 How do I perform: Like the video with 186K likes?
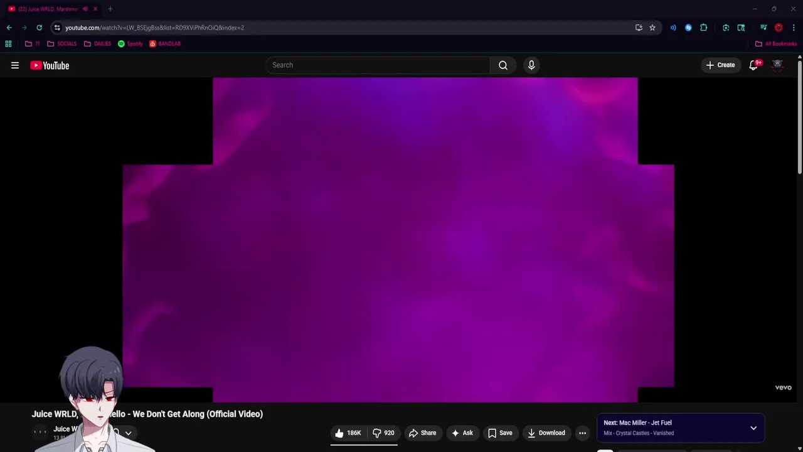(348, 433)
